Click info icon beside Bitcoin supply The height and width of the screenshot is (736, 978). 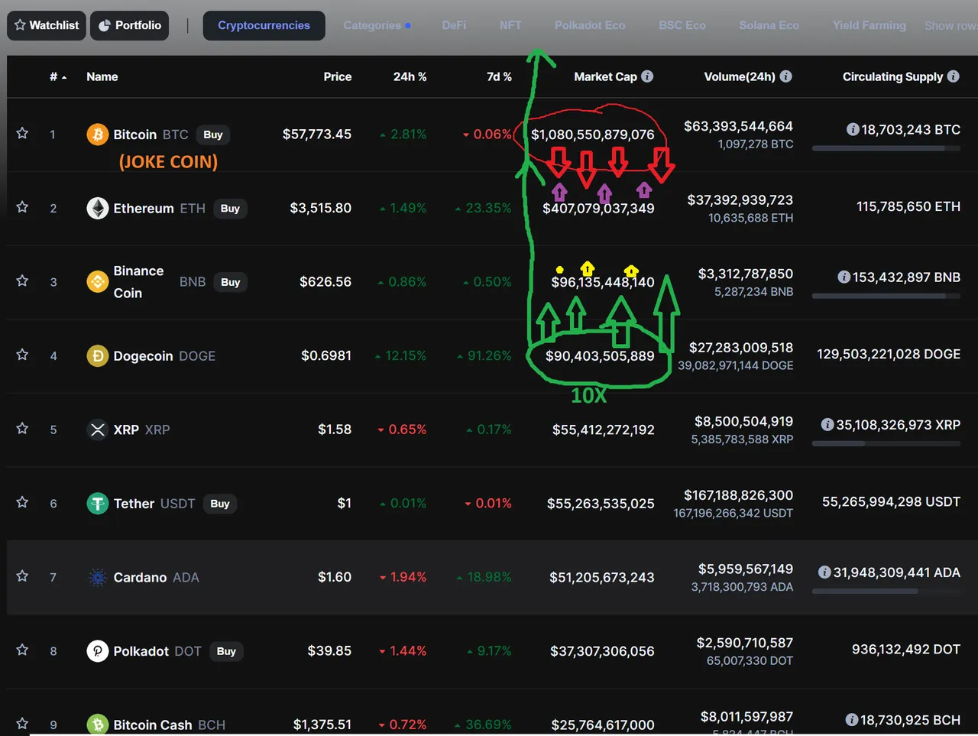pos(853,130)
